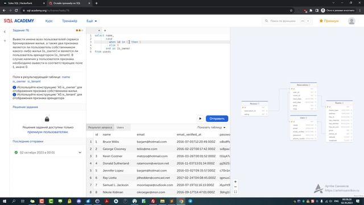Navigate back in browser
Image resolution: width=364 pixels, height=205 pixels.
[4, 10]
